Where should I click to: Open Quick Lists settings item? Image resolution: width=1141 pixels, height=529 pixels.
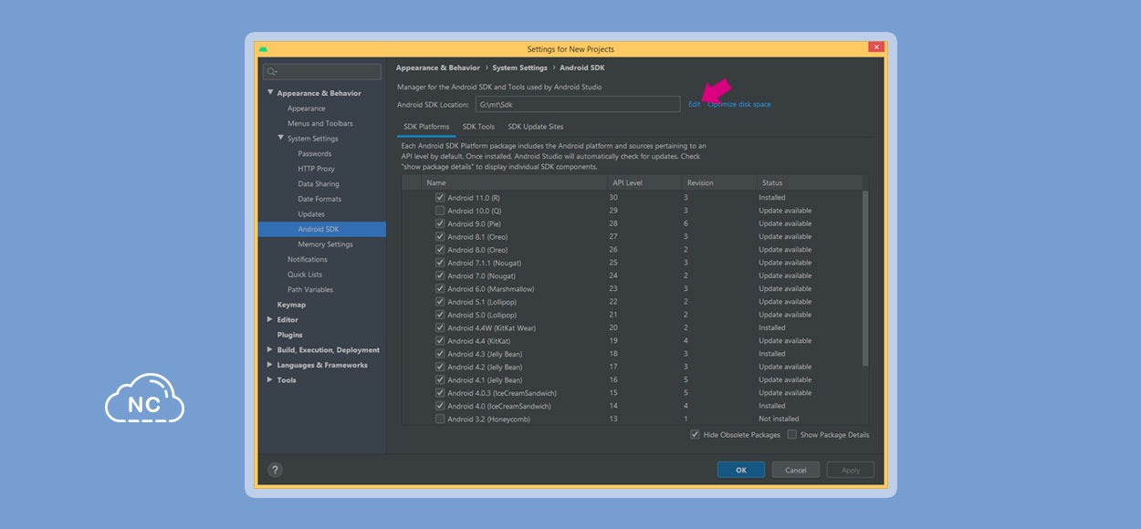pyautogui.click(x=305, y=275)
